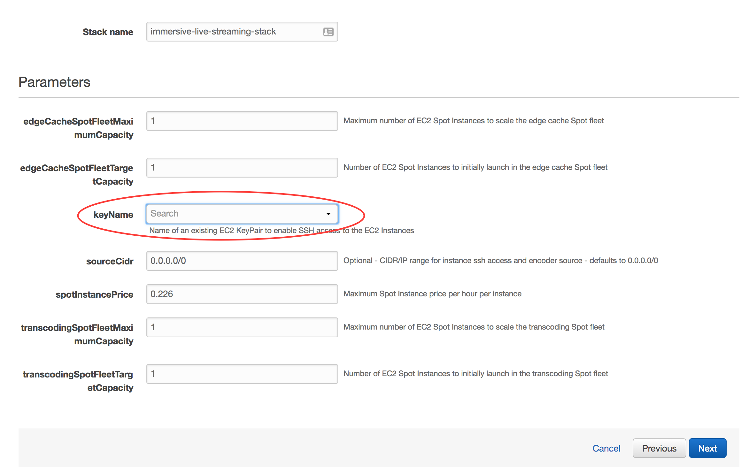Click the spotInstancePrice label
The width and height of the screenshot is (749, 472).
click(x=94, y=294)
